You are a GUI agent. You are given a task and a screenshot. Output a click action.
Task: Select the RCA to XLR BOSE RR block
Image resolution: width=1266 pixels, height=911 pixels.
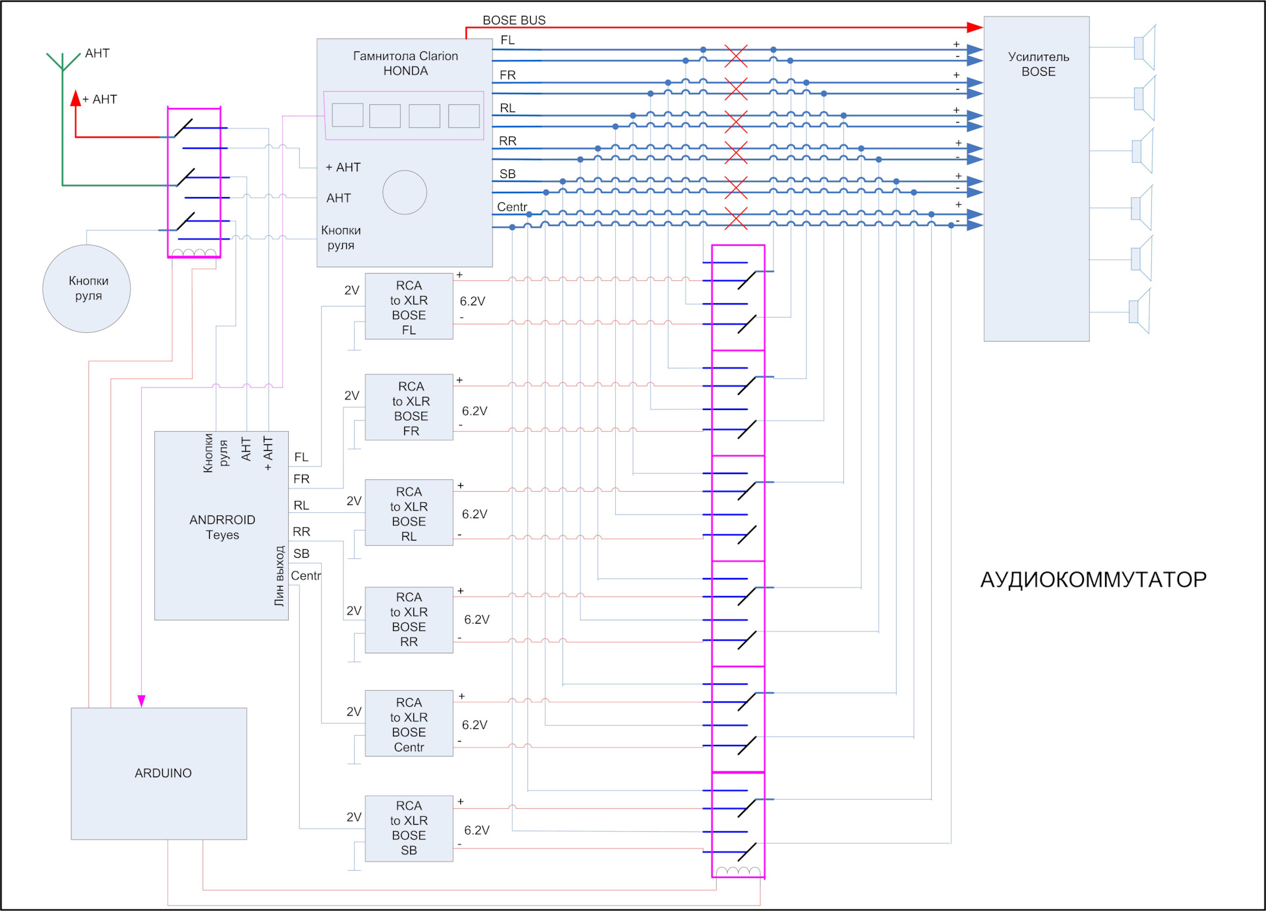[x=409, y=620]
